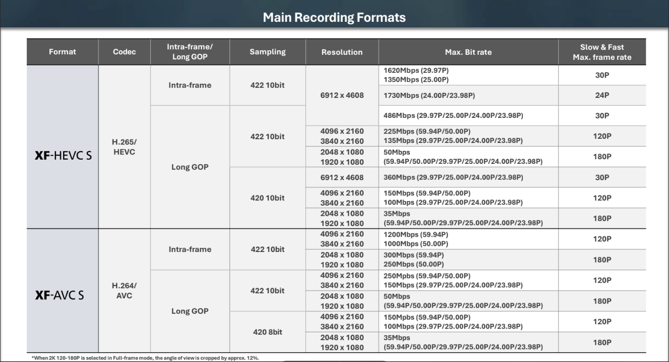Select the "Format" column header
Viewport: 669px width, 362px height.
click(62, 52)
